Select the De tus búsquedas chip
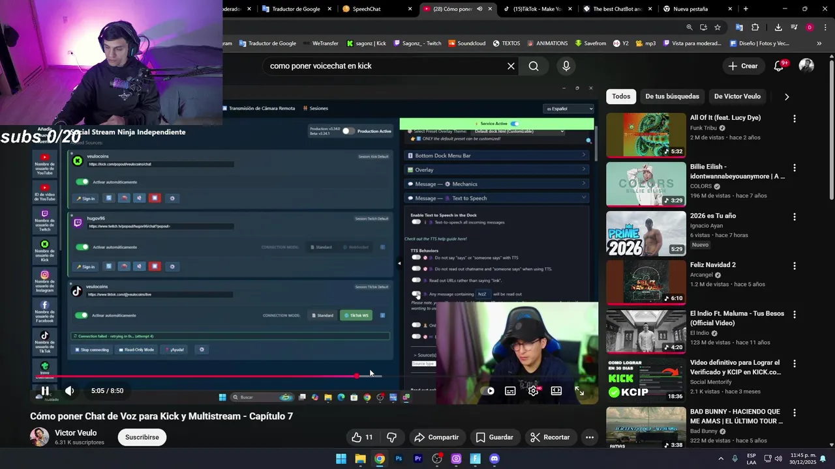 (672, 96)
